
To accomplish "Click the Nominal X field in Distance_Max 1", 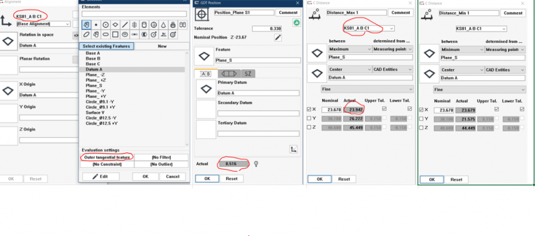I will 332,110.
